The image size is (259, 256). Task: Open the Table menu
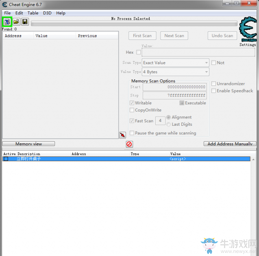coord(33,13)
